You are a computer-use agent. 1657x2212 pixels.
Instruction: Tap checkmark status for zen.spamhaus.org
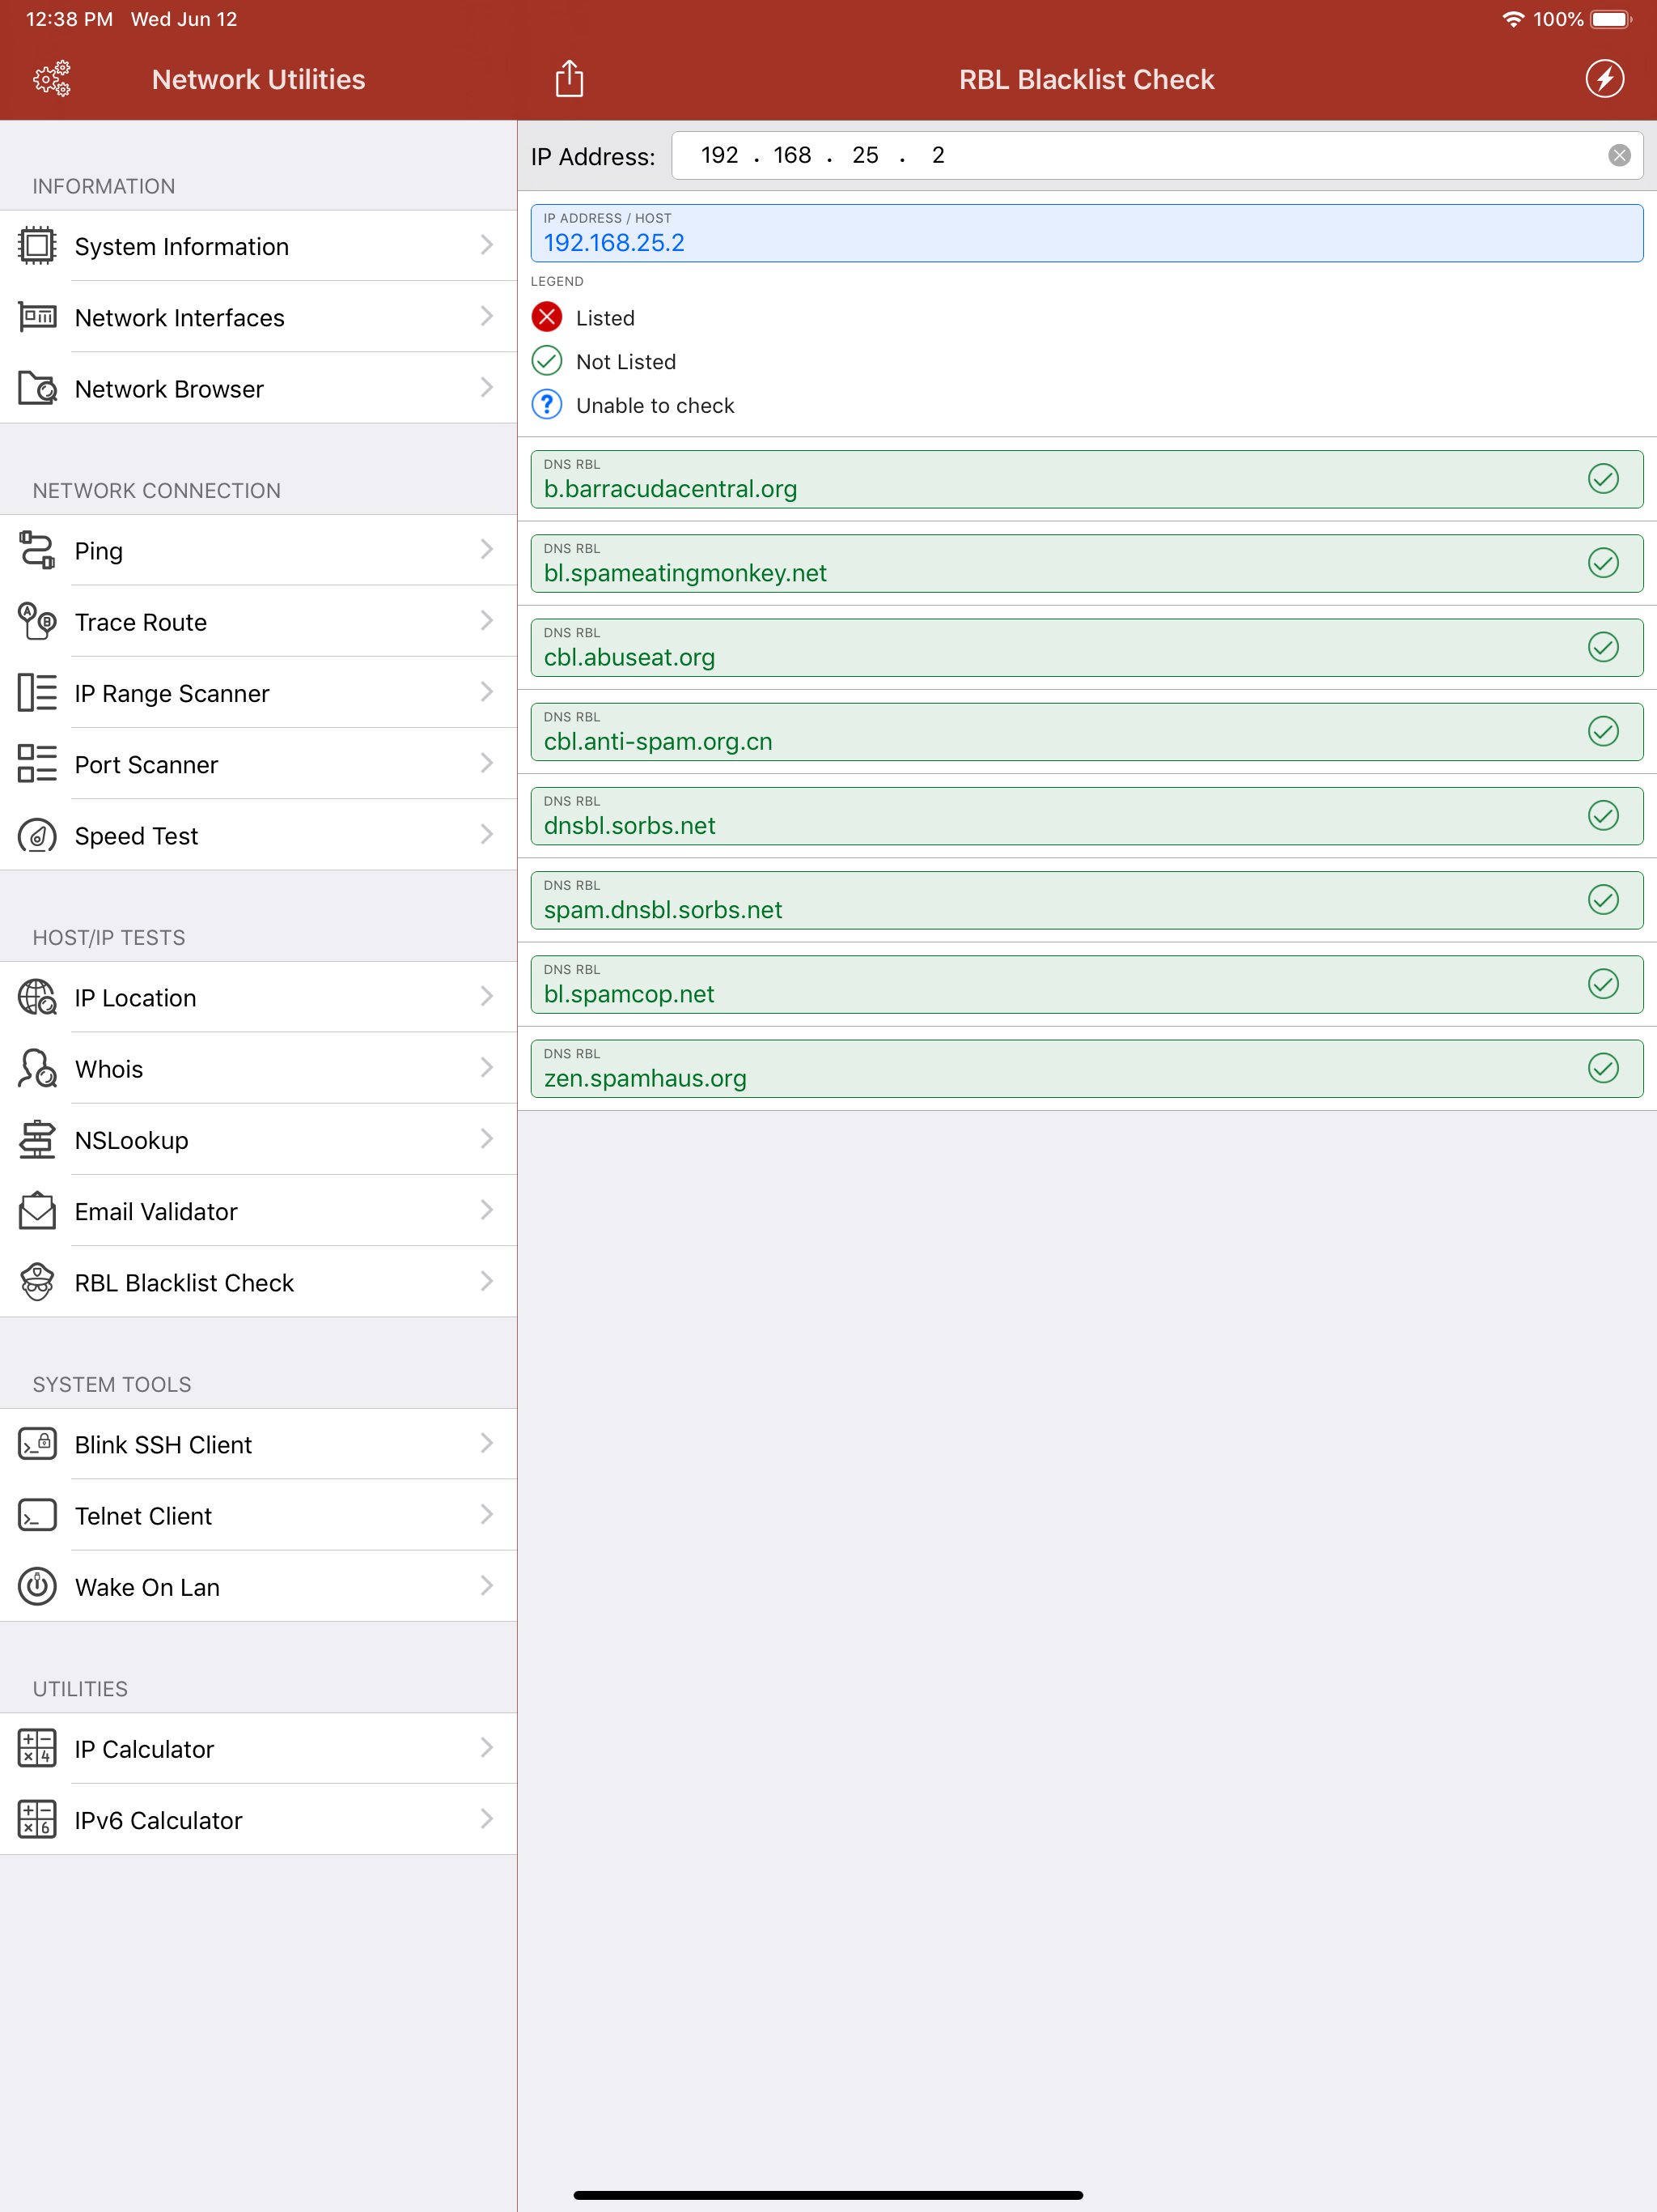1602,1068
